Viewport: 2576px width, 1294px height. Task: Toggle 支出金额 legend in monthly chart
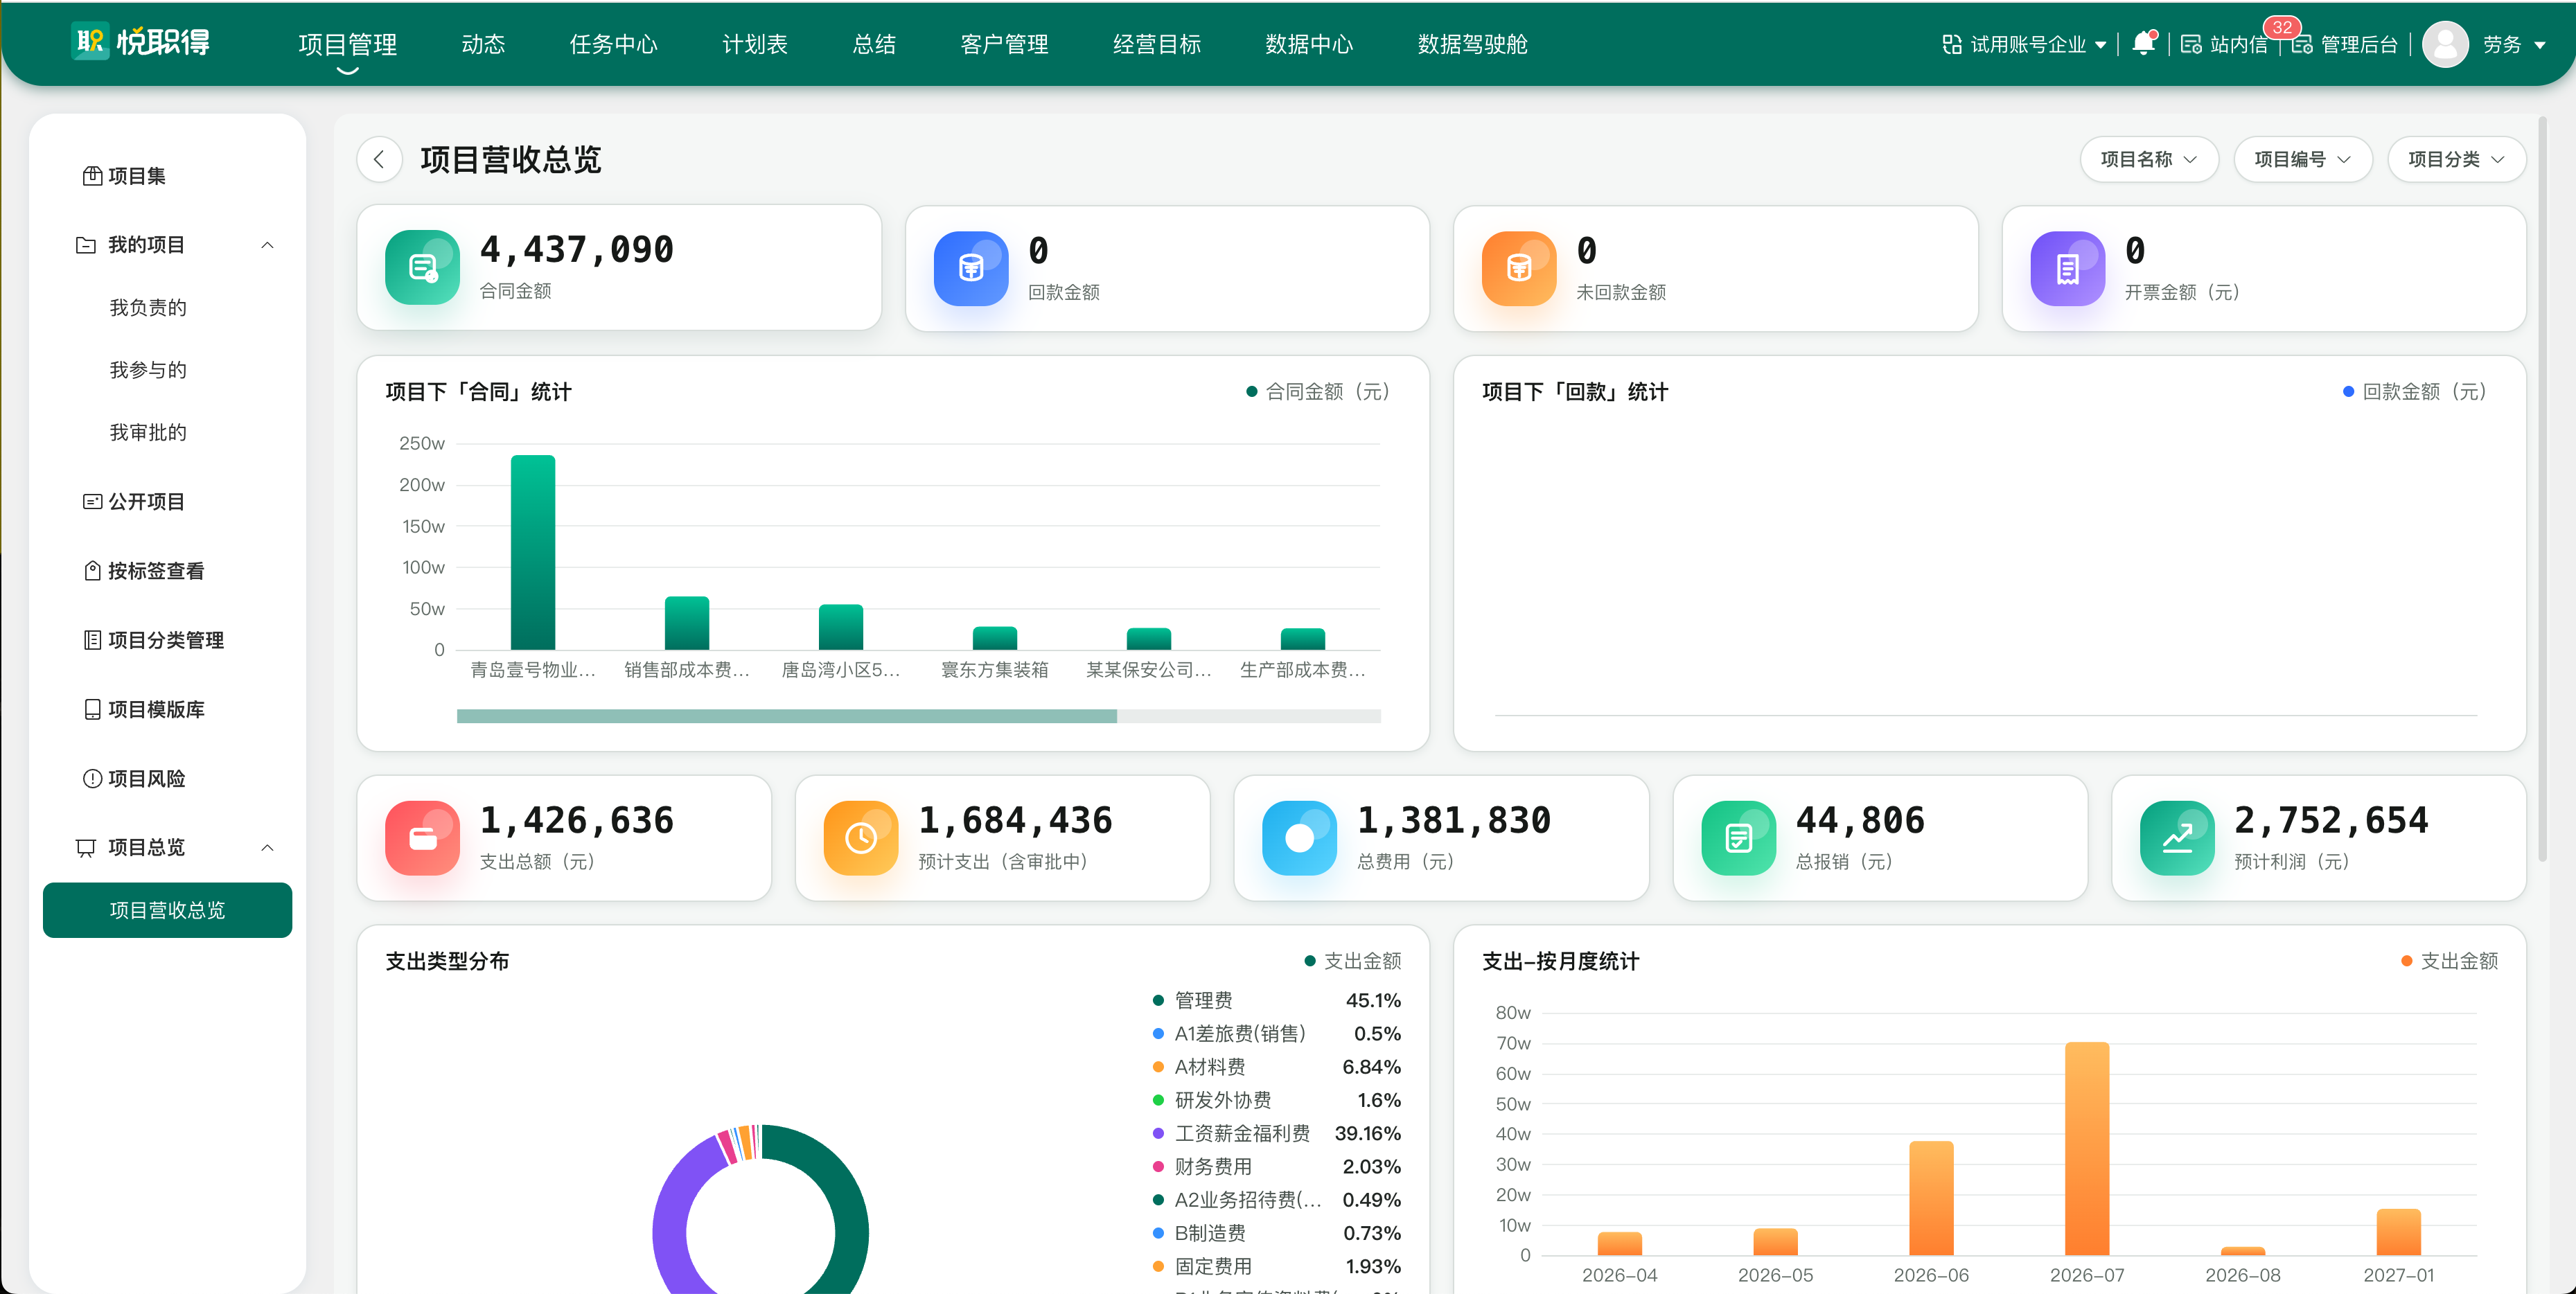2449,961
